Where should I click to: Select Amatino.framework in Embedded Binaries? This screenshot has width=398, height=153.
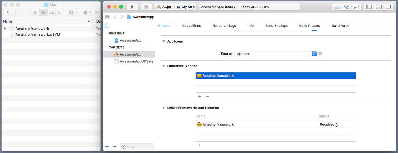coord(275,76)
